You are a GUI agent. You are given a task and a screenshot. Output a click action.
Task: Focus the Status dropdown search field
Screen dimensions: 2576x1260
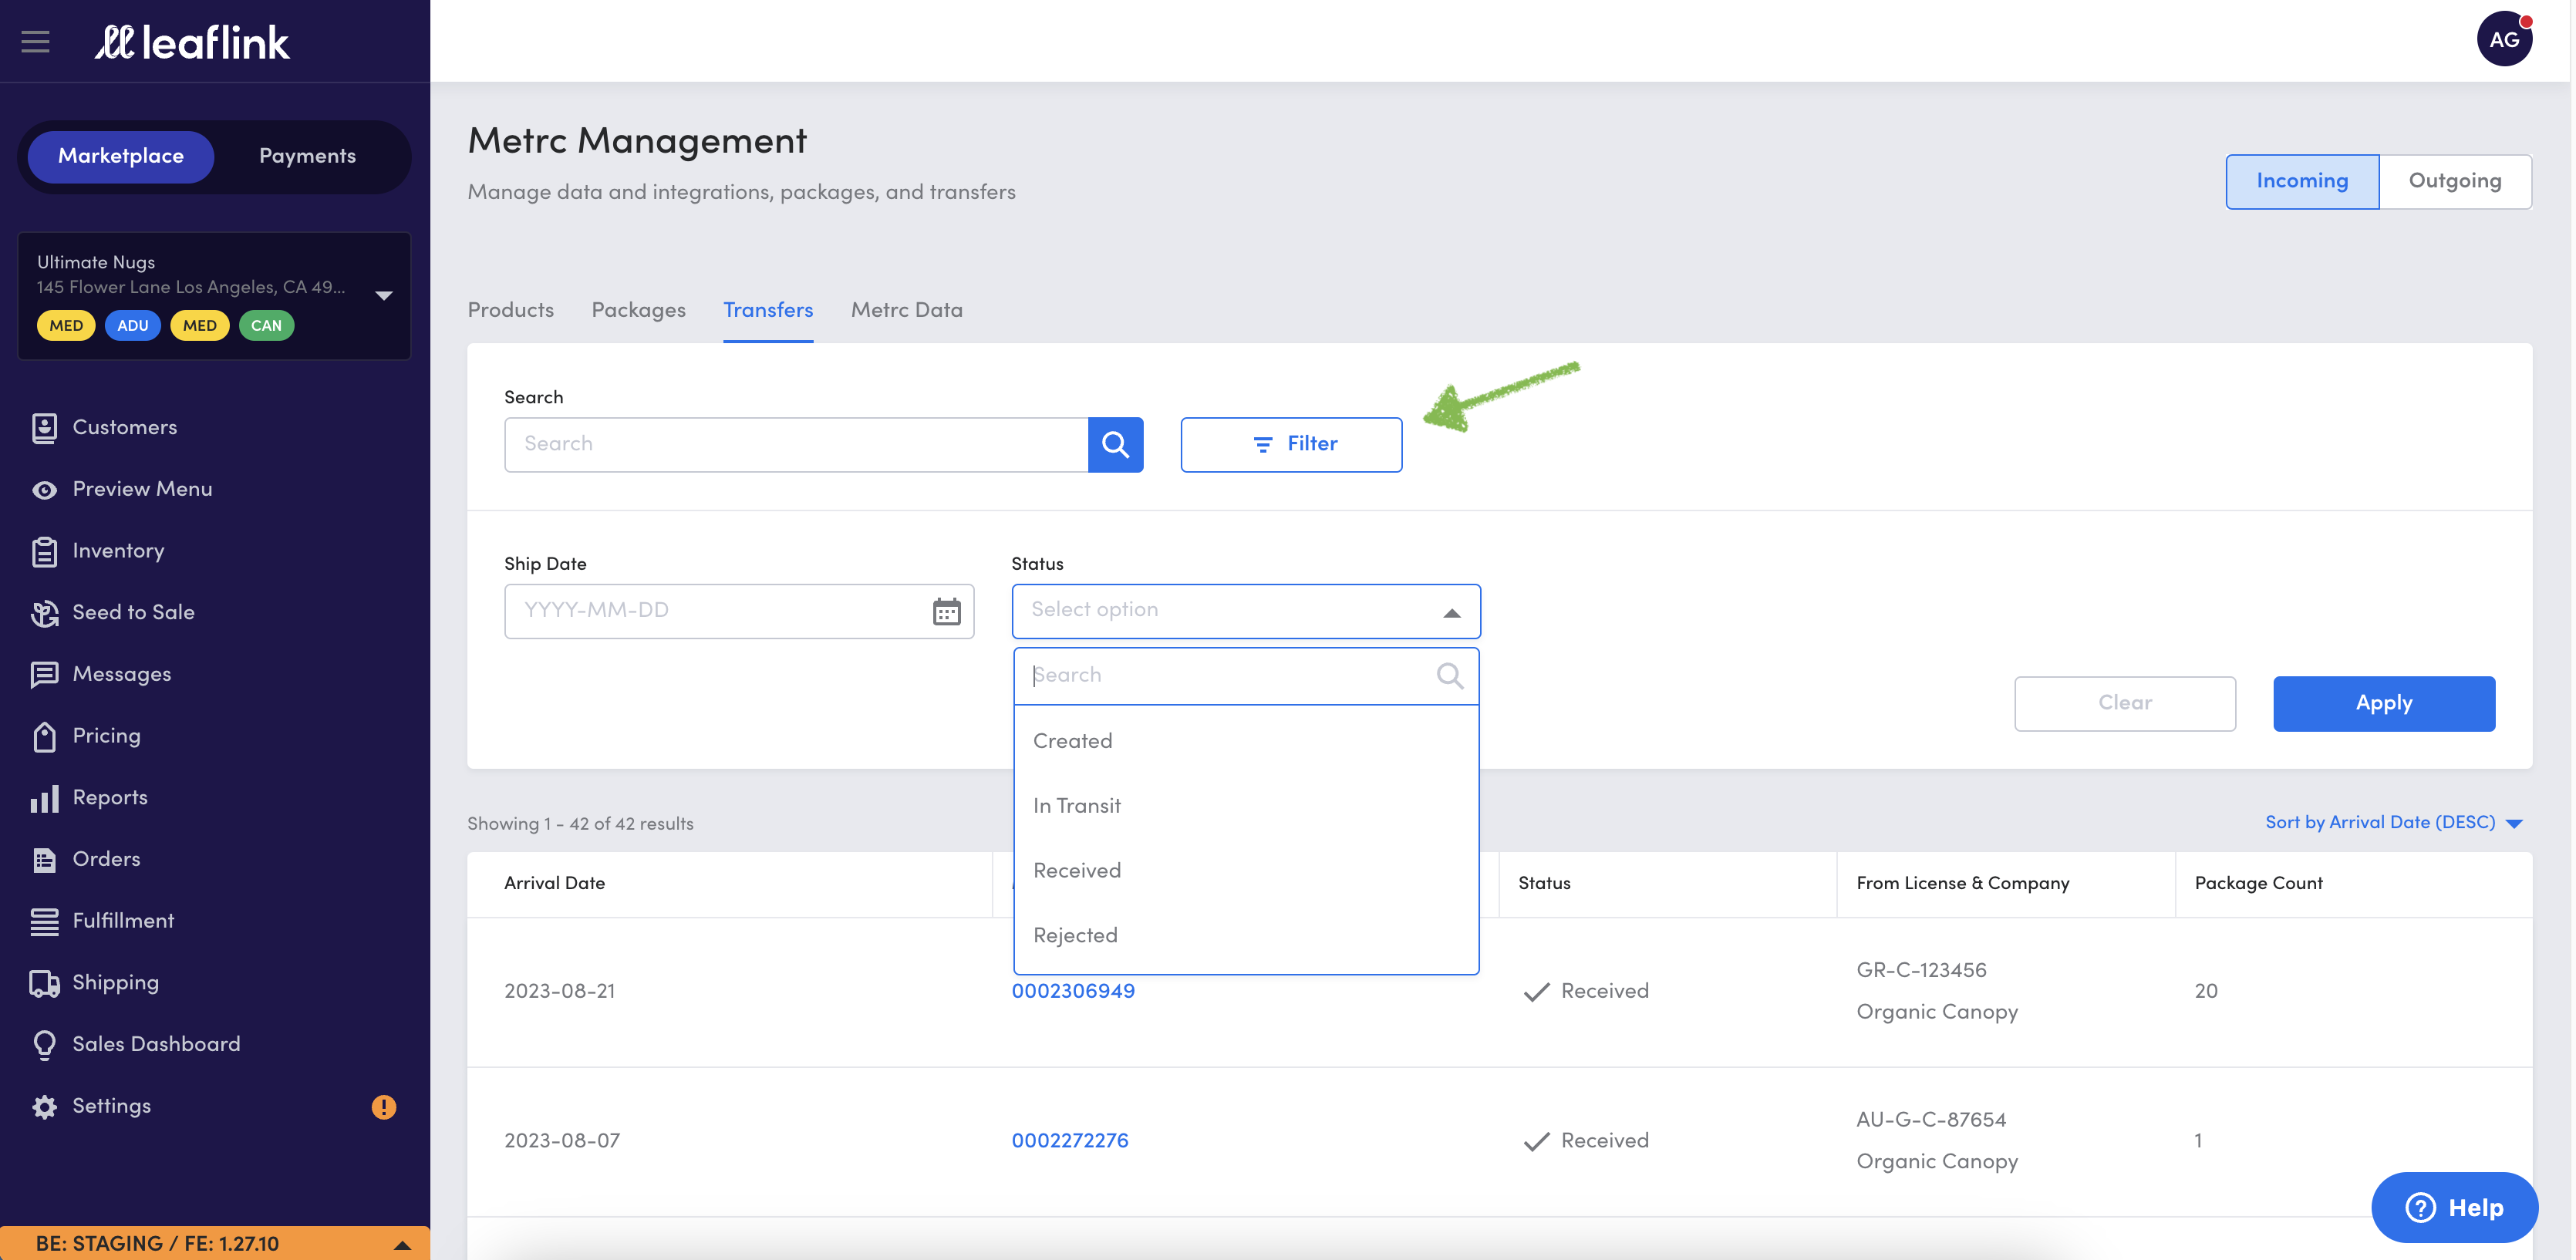(x=1246, y=676)
